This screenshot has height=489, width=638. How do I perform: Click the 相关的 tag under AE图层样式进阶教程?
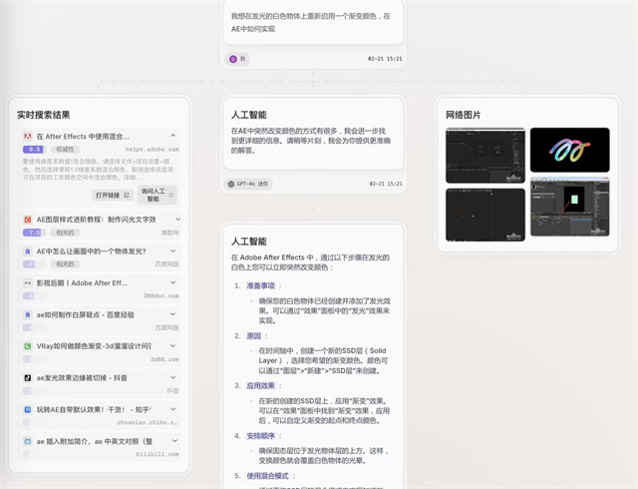pos(65,233)
